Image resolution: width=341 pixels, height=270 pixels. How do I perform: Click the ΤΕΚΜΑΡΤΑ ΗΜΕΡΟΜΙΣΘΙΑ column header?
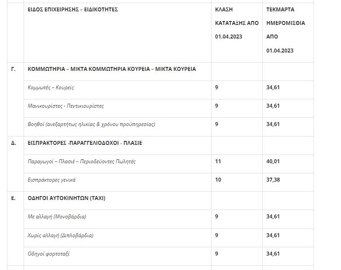pos(285,29)
